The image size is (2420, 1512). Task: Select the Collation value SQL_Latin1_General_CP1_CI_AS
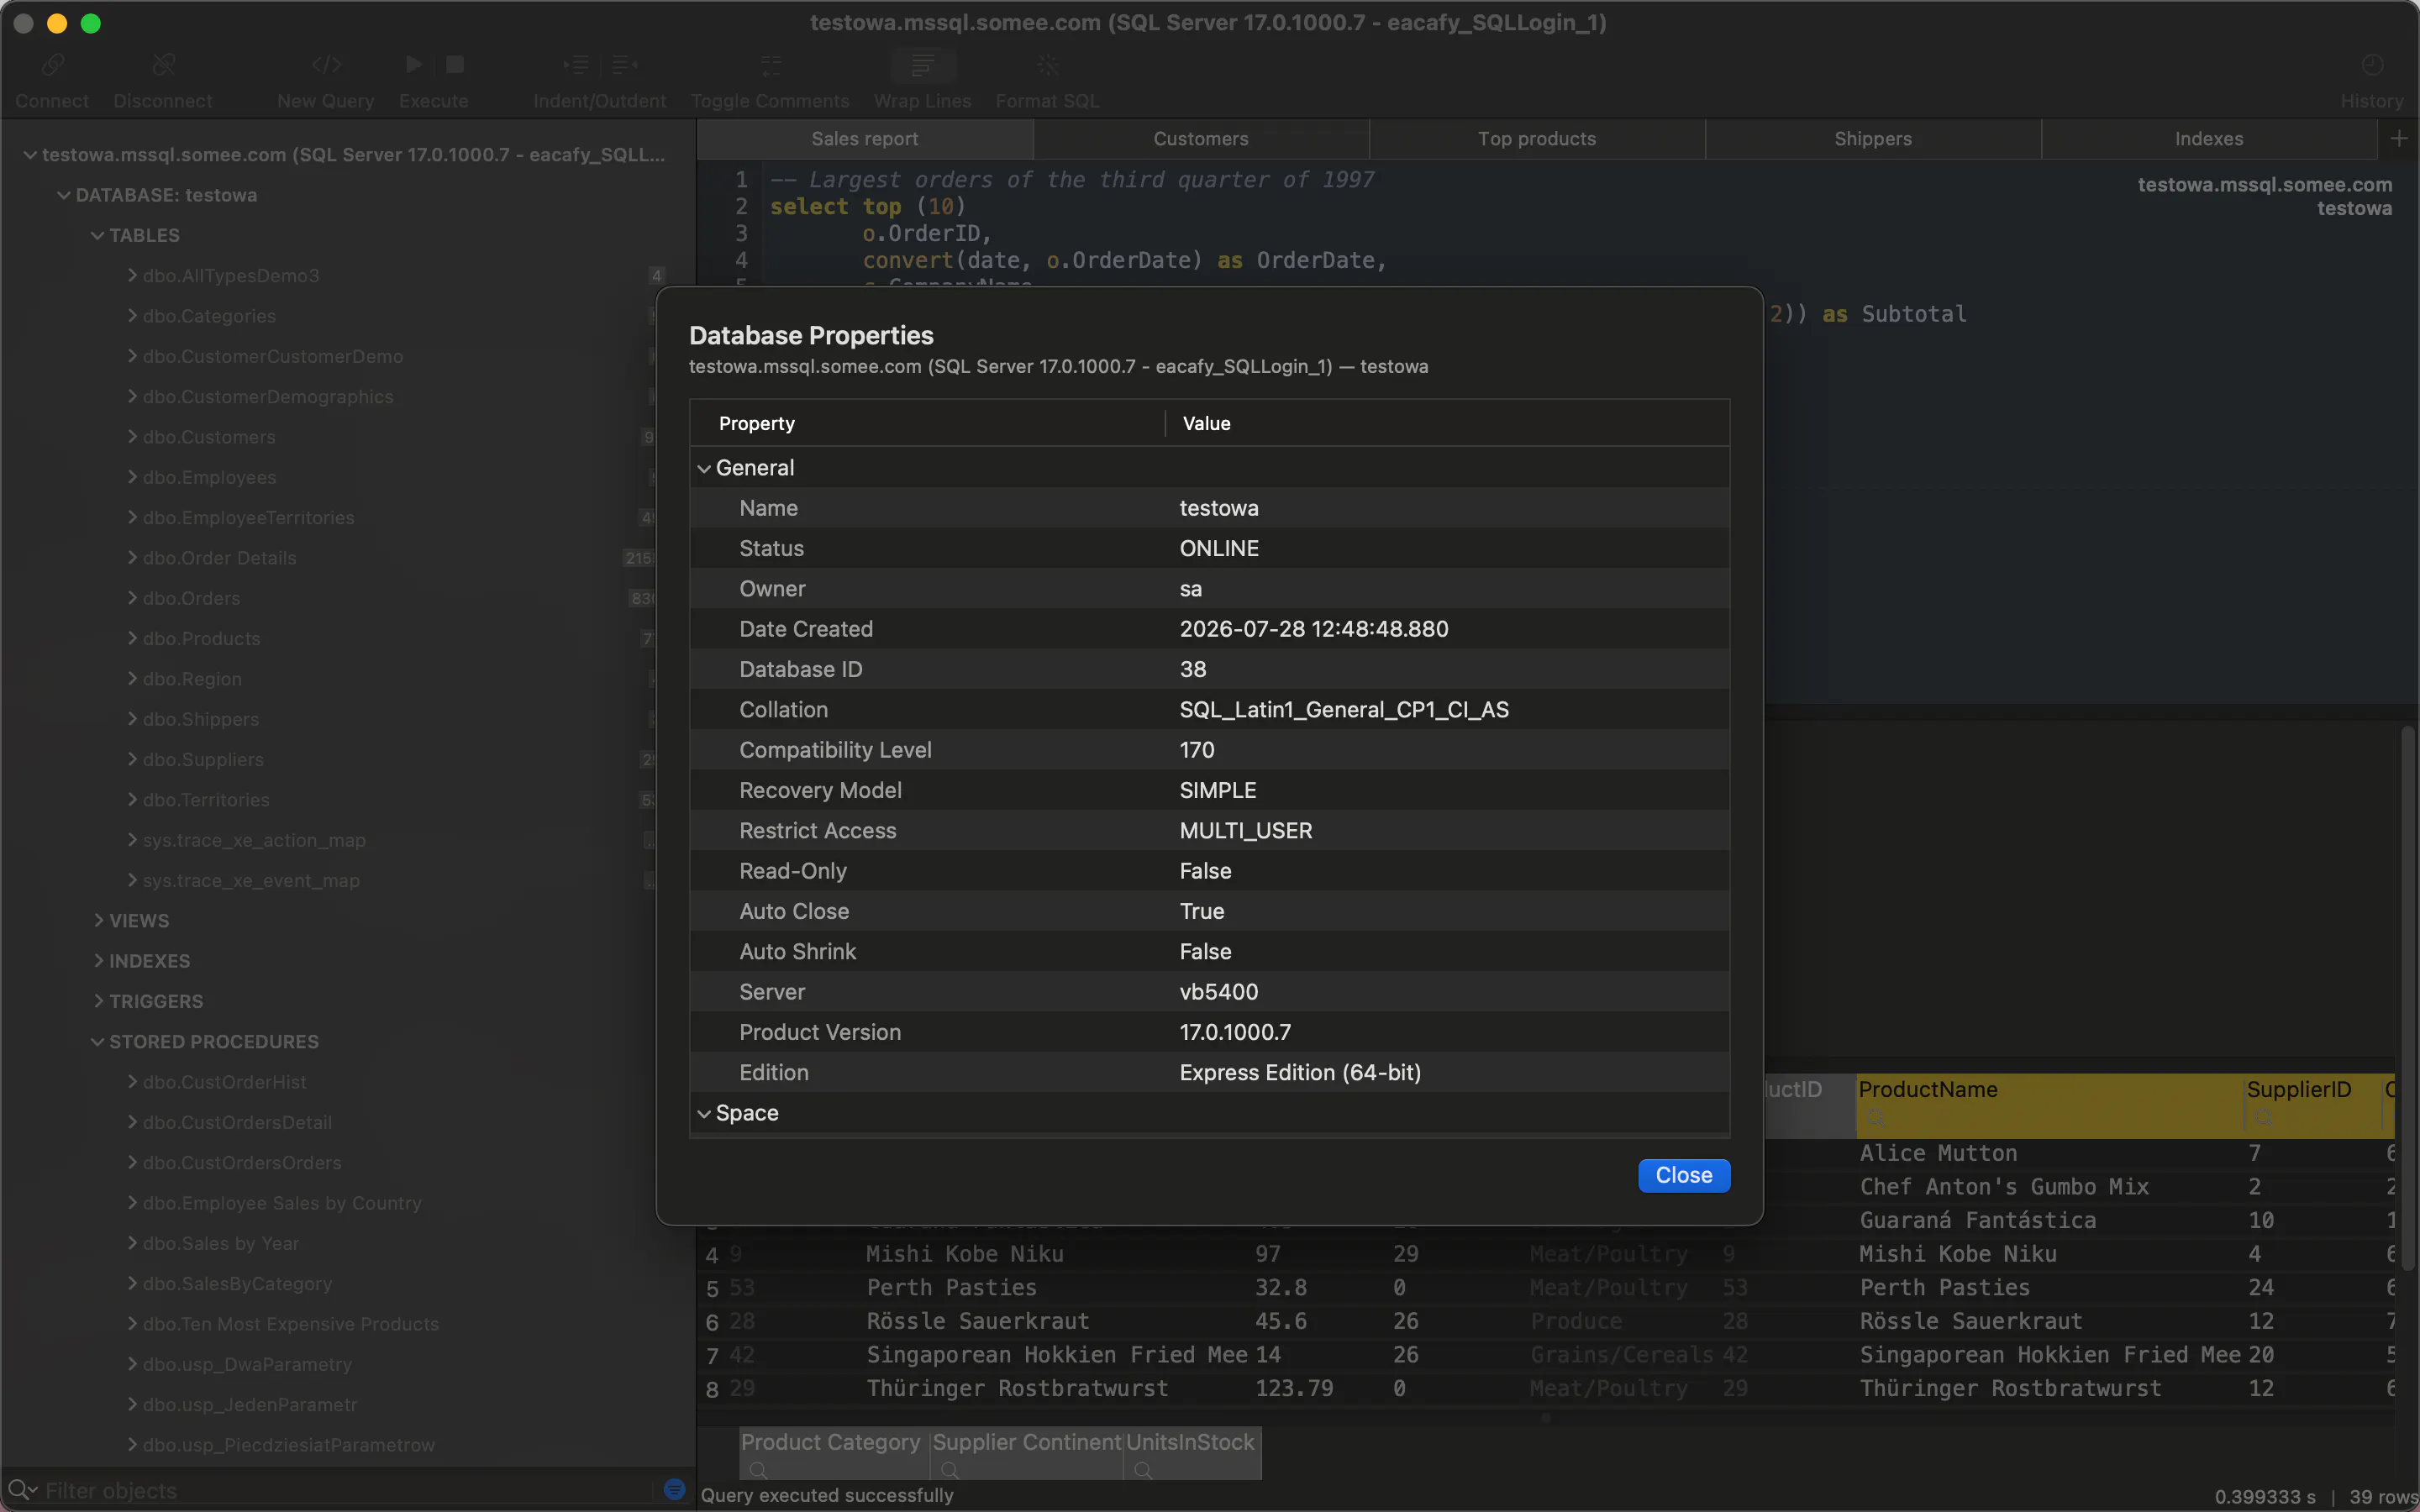coord(1344,710)
